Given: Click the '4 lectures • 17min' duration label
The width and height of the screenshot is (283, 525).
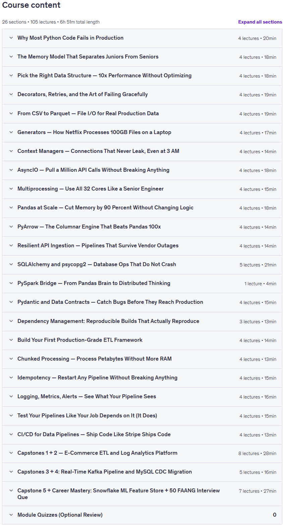Looking at the screenshot, I should pos(258,133).
